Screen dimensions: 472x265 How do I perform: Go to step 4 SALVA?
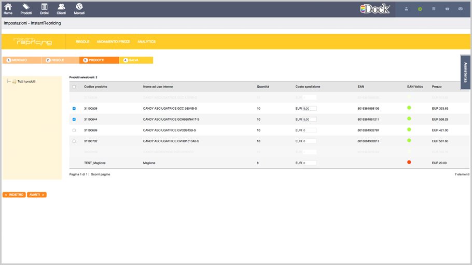(x=136, y=60)
